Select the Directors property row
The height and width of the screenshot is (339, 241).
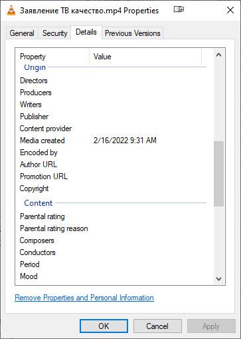pyautogui.click(x=113, y=81)
